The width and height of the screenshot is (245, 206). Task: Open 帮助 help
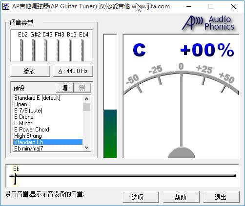181,197
